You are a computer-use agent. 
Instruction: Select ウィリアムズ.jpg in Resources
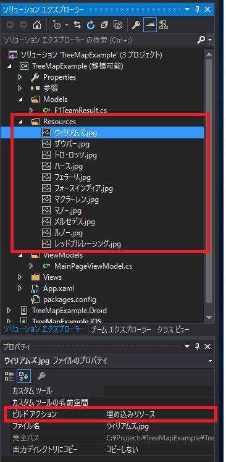pyautogui.click(x=75, y=133)
